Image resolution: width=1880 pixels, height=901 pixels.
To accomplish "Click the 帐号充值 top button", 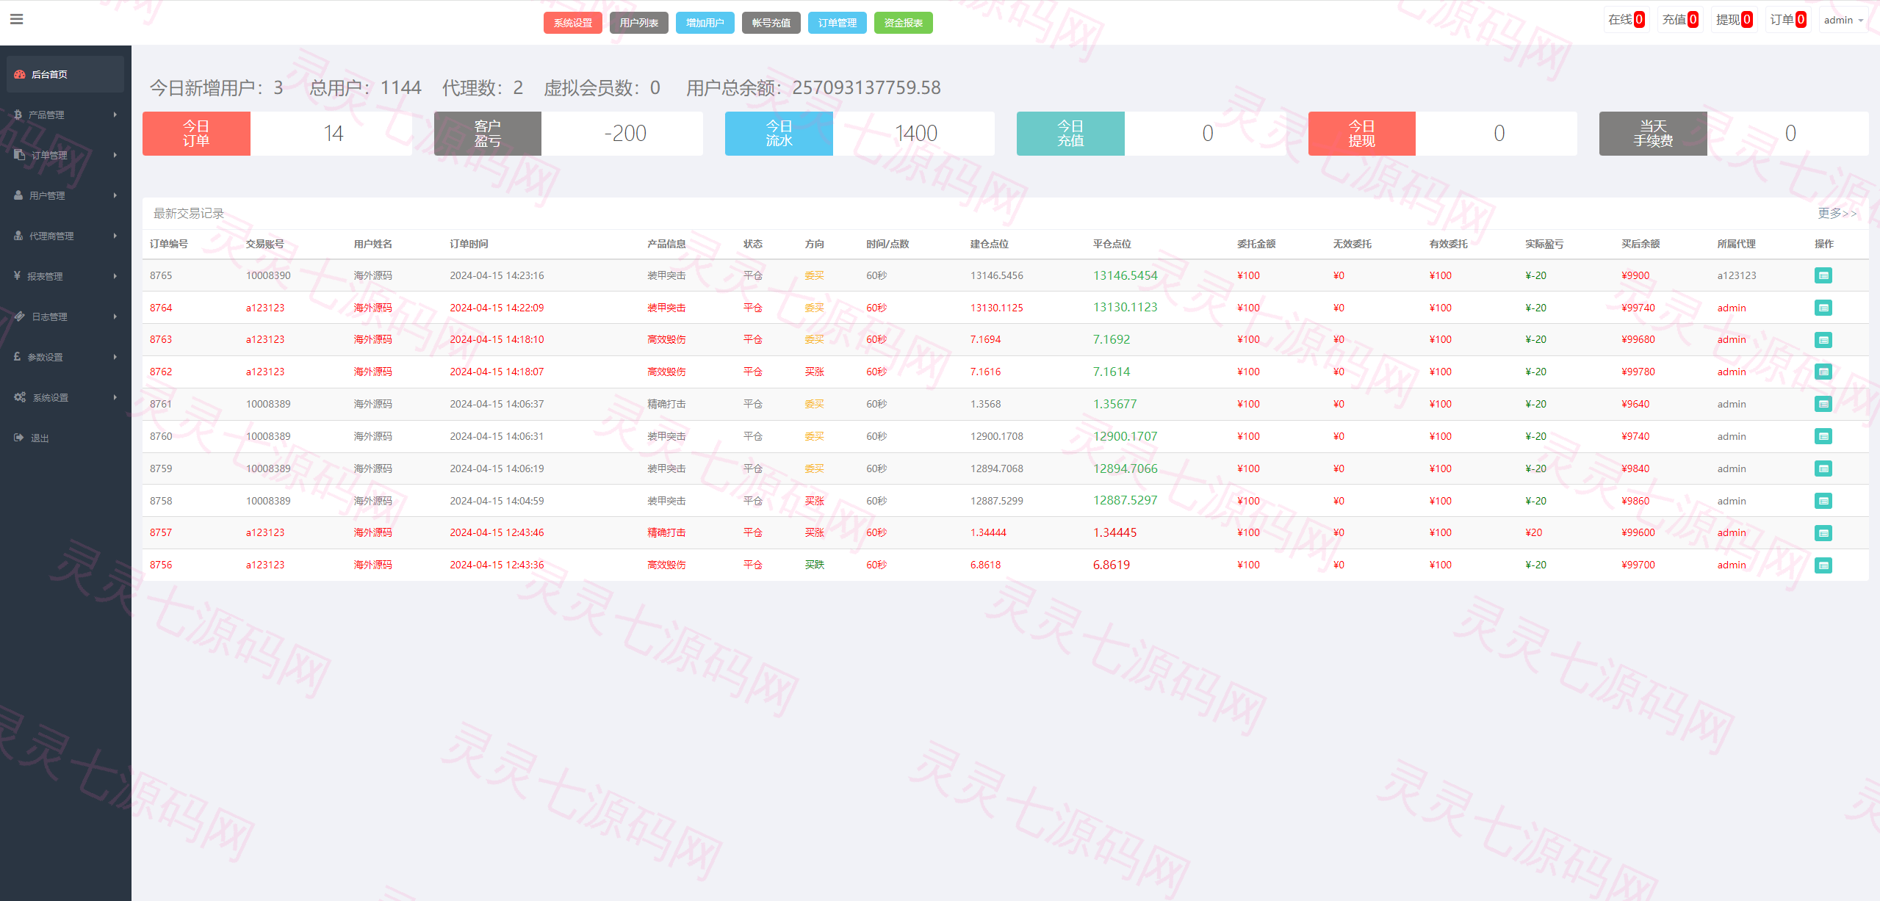I will click(x=771, y=23).
